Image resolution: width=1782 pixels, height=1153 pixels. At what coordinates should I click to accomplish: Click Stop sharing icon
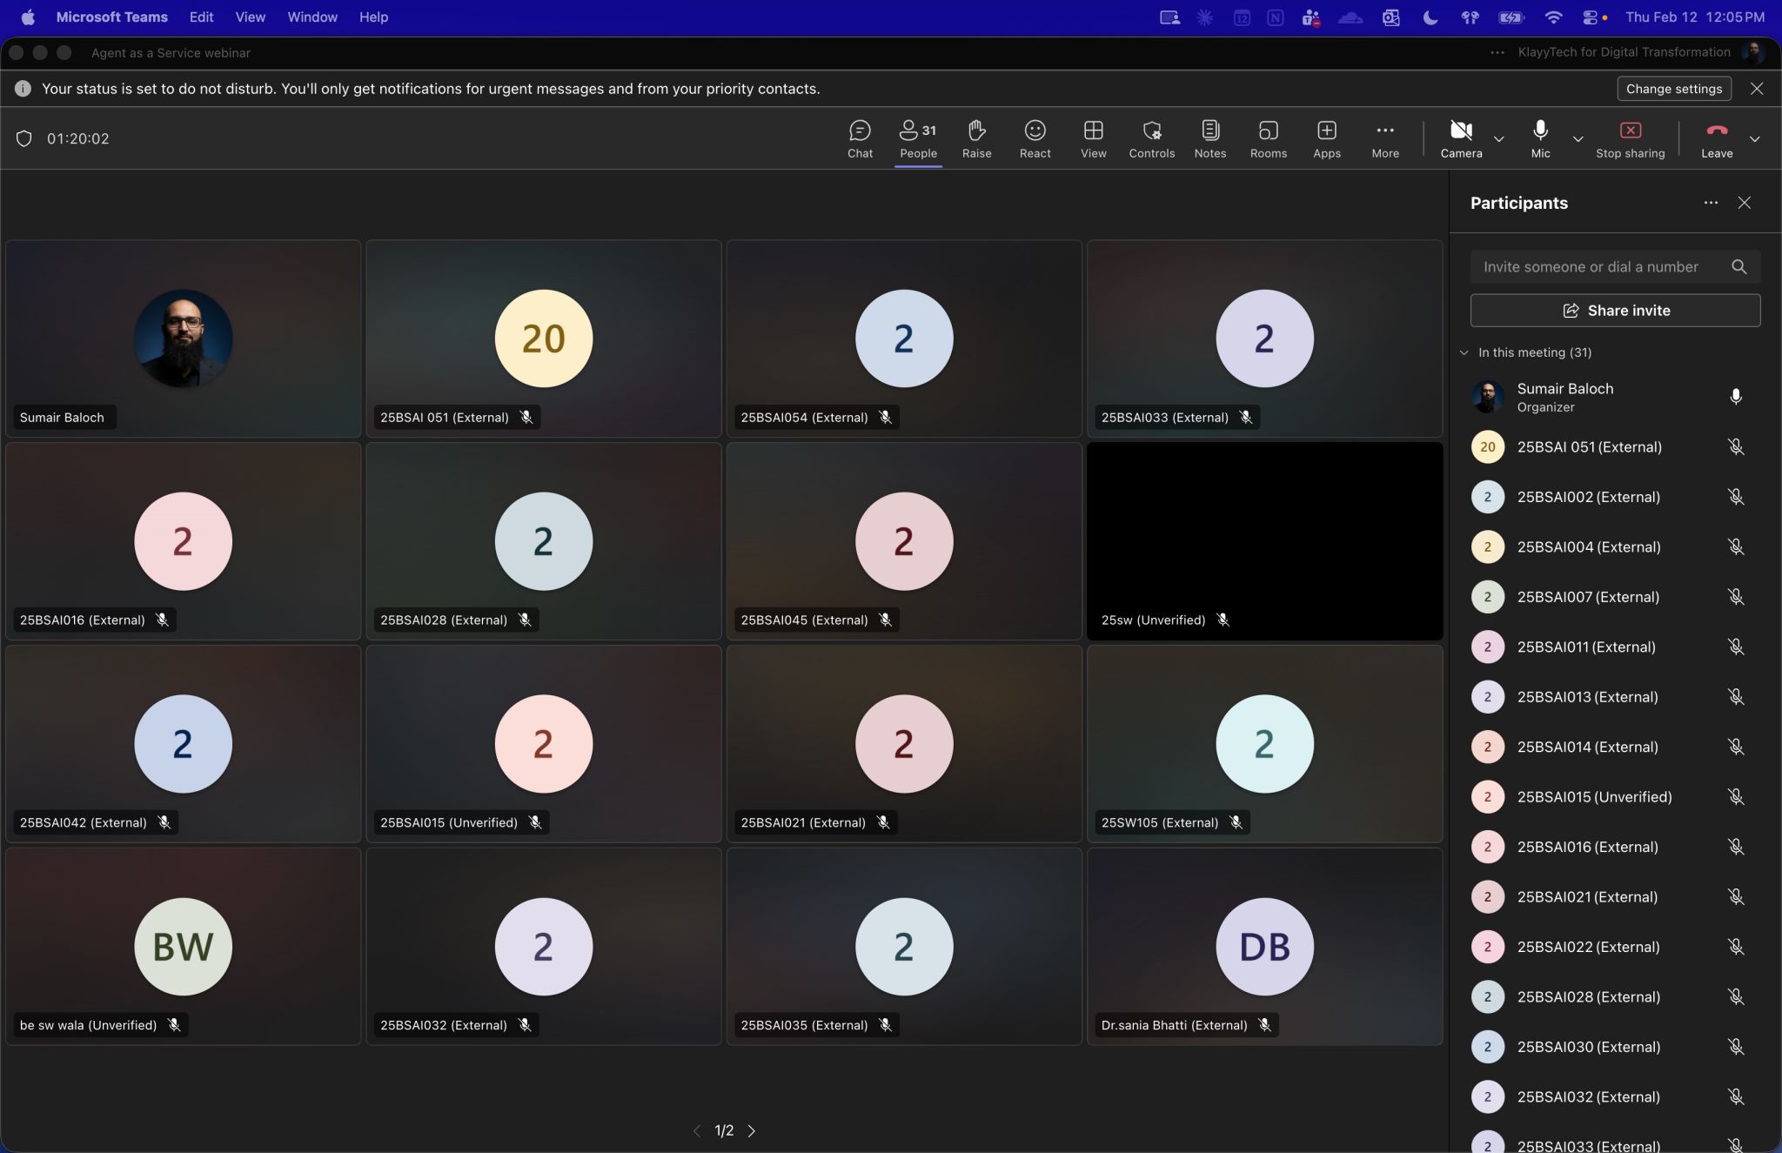(1630, 131)
